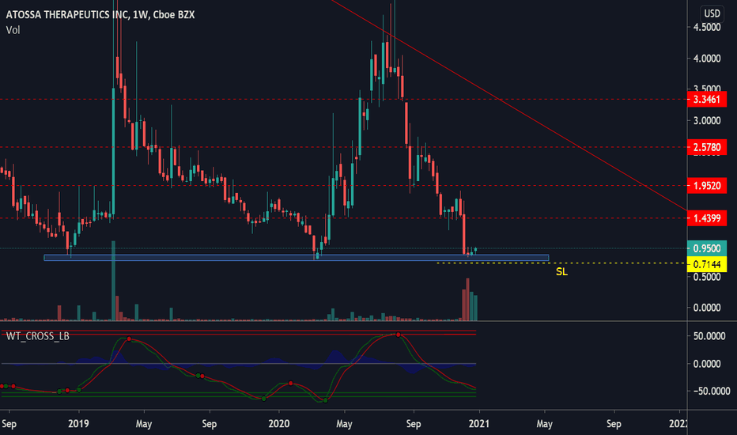Click the 2021 label on time axis
Image resolution: width=737 pixels, height=435 pixels.
point(478,424)
